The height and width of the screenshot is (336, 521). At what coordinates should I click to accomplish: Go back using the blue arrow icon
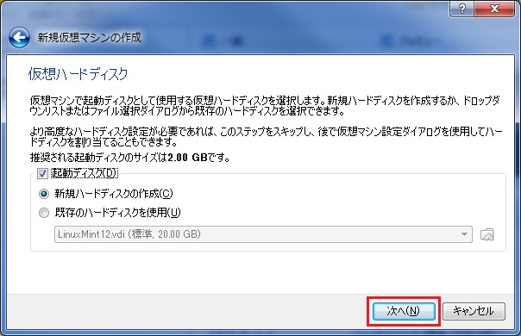19,37
